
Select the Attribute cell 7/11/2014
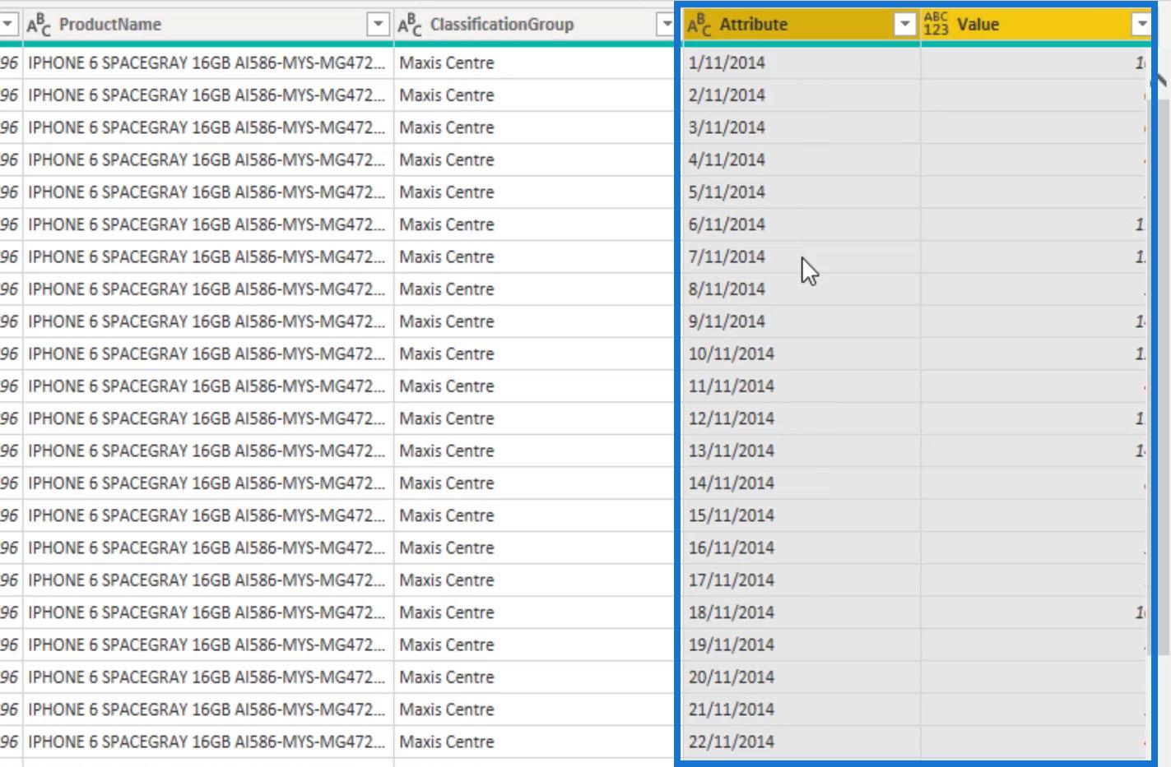click(801, 256)
